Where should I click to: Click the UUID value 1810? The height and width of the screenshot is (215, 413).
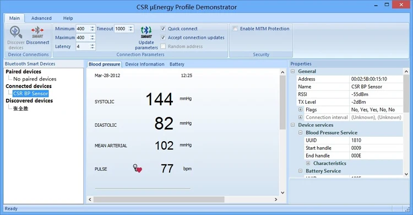pos(356,141)
